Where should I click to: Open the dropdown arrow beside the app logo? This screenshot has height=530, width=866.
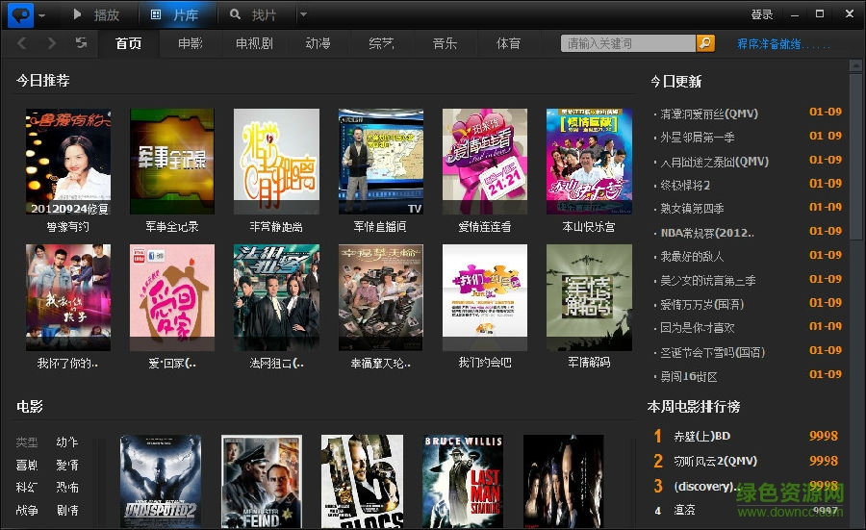(x=41, y=15)
